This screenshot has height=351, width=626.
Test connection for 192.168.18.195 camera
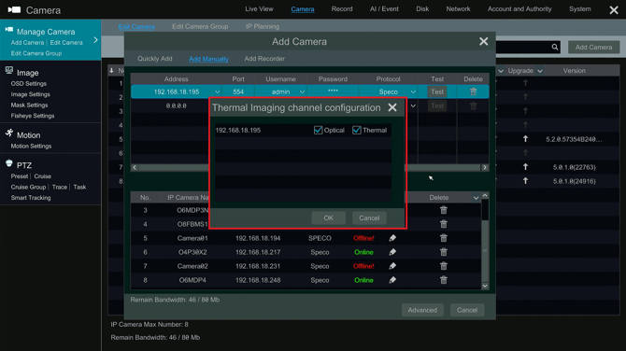click(x=437, y=91)
